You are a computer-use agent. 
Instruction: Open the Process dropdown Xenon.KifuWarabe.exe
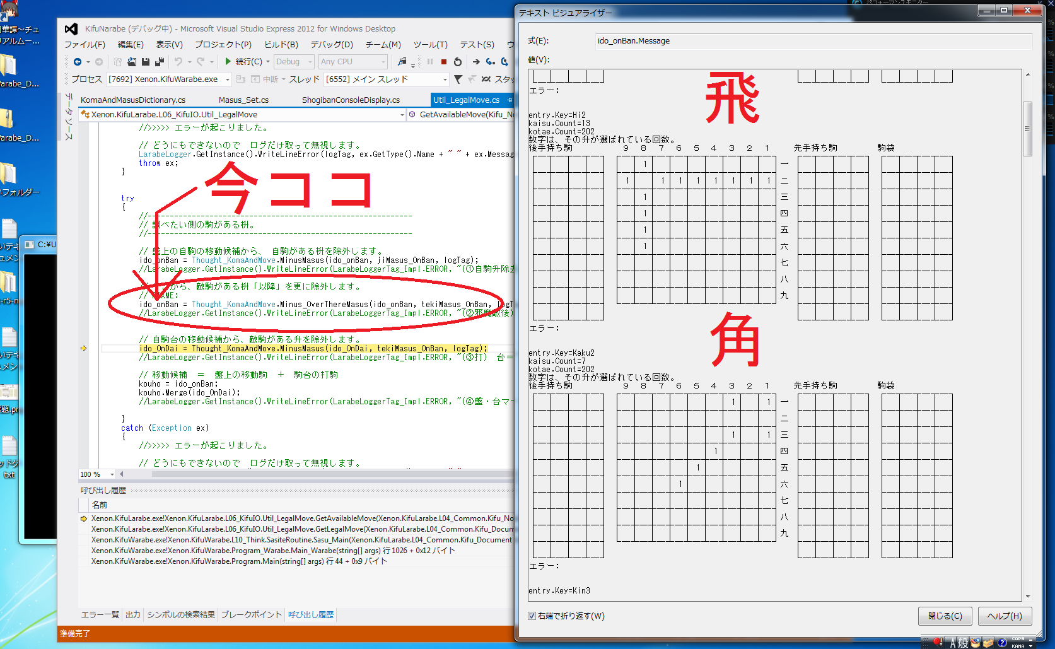tap(168, 79)
